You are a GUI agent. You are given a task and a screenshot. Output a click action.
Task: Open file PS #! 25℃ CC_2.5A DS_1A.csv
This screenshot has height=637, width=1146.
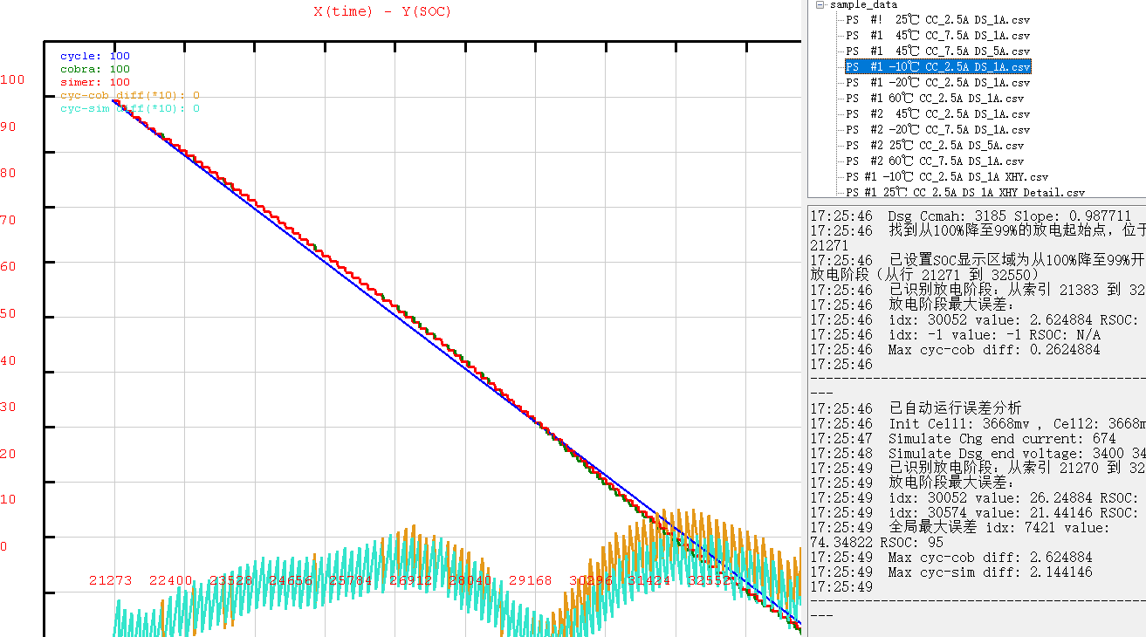938,19
